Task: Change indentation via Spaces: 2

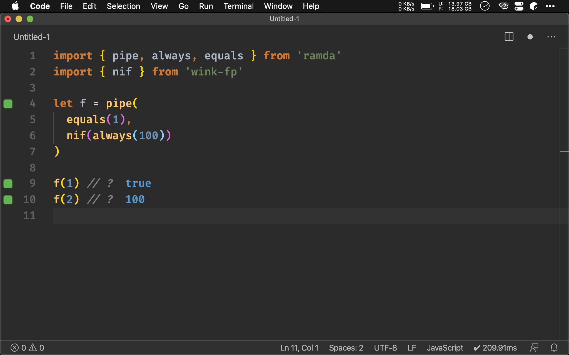Action: pyautogui.click(x=346, y=348)
